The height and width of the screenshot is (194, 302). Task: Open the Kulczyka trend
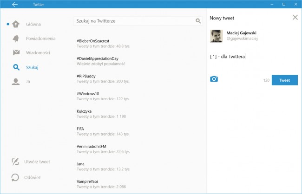[84, 111]
